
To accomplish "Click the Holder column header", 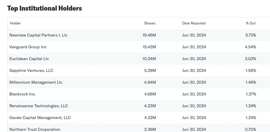I will click(15, 23).
